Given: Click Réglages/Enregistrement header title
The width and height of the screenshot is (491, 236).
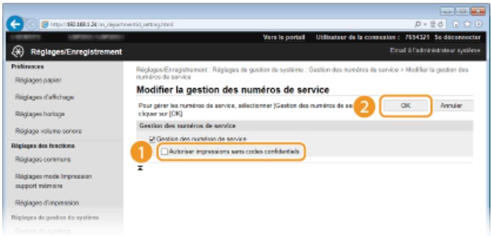Looking at the screenshot, I should coord(76,51).
